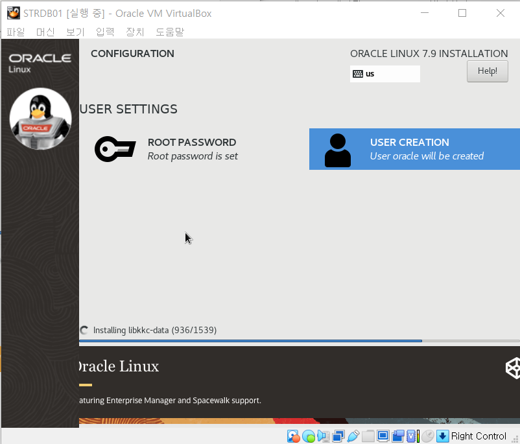Open USER CREATION settings
520x444 pixels.
coord(414,149)
